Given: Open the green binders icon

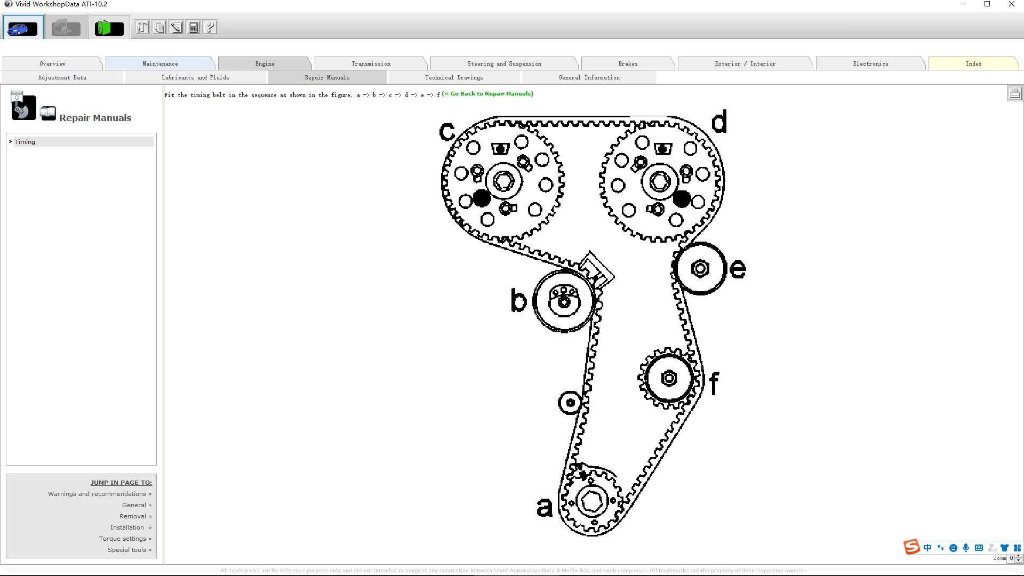Looking at the screenshot, I should [x=109, y=28].
